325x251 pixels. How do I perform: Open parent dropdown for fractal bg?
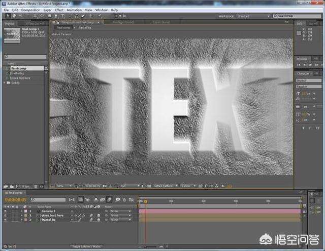click(121, 220)
